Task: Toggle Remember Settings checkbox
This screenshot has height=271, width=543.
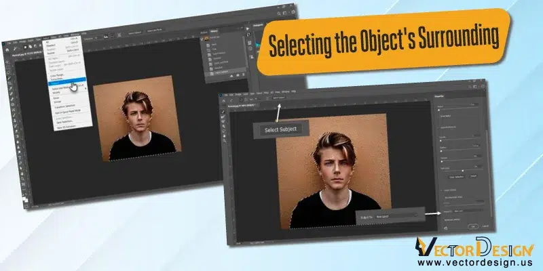Action: pyautogui.click(x=445, y=220)
